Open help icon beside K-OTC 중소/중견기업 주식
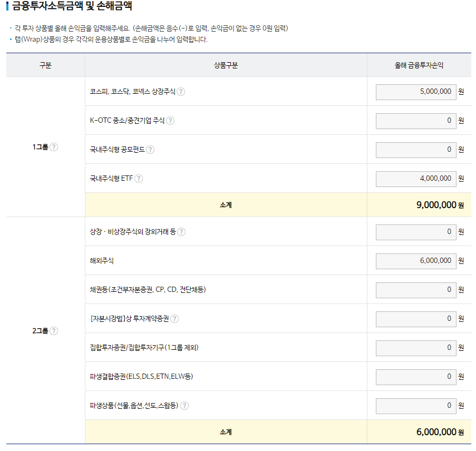The image size is (476, 451). (x=170, y=121)
